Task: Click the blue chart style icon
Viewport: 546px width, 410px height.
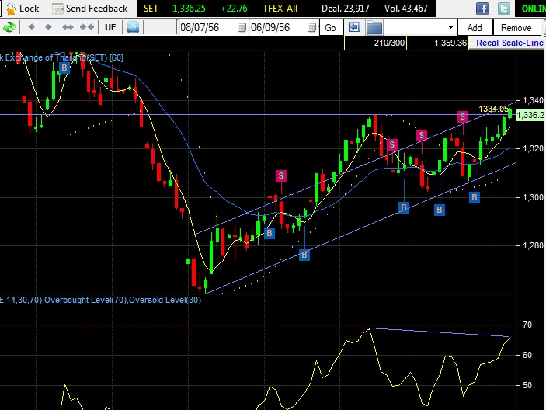Action: pyautogui.click(x=133, y=27)
